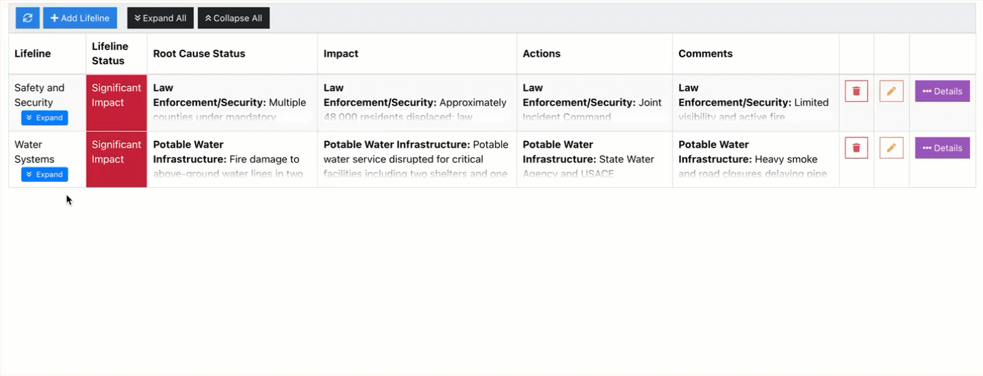Expand the Safety and Security row
Image resolution: width=983 pixels, height=376 pixels.
[x=44, y=118]
